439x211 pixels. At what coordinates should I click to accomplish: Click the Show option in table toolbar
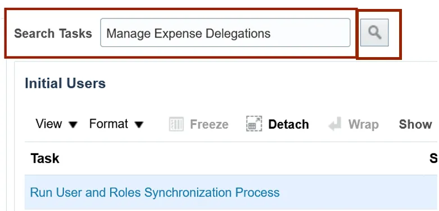pos(415,124)
